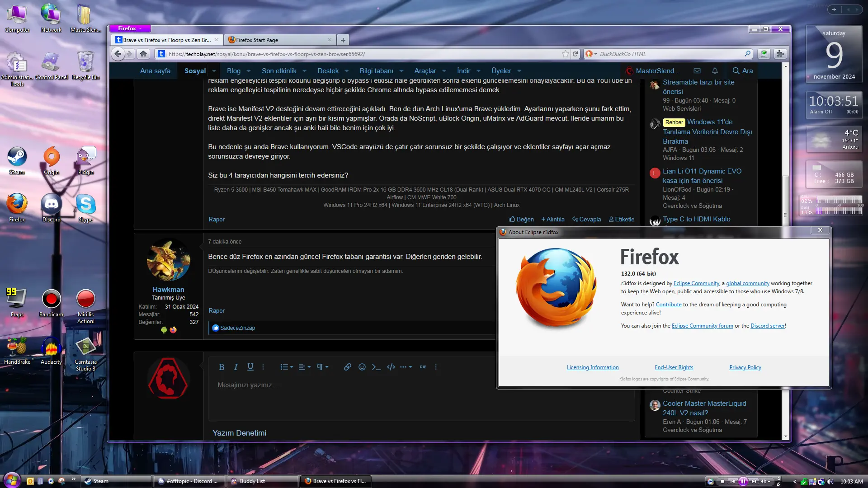868x488 pixels.
Task: Select the Discord desktop icon
Action: (52, 208)
